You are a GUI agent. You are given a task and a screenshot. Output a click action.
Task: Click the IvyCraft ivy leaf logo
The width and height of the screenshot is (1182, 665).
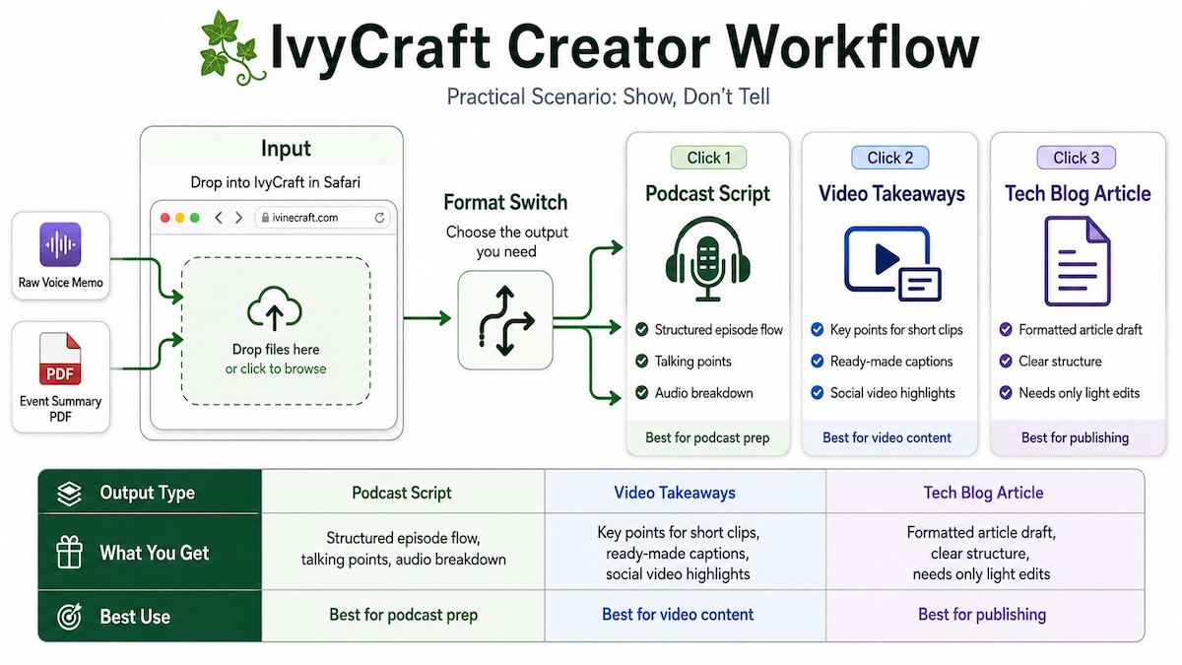(234, 48)
